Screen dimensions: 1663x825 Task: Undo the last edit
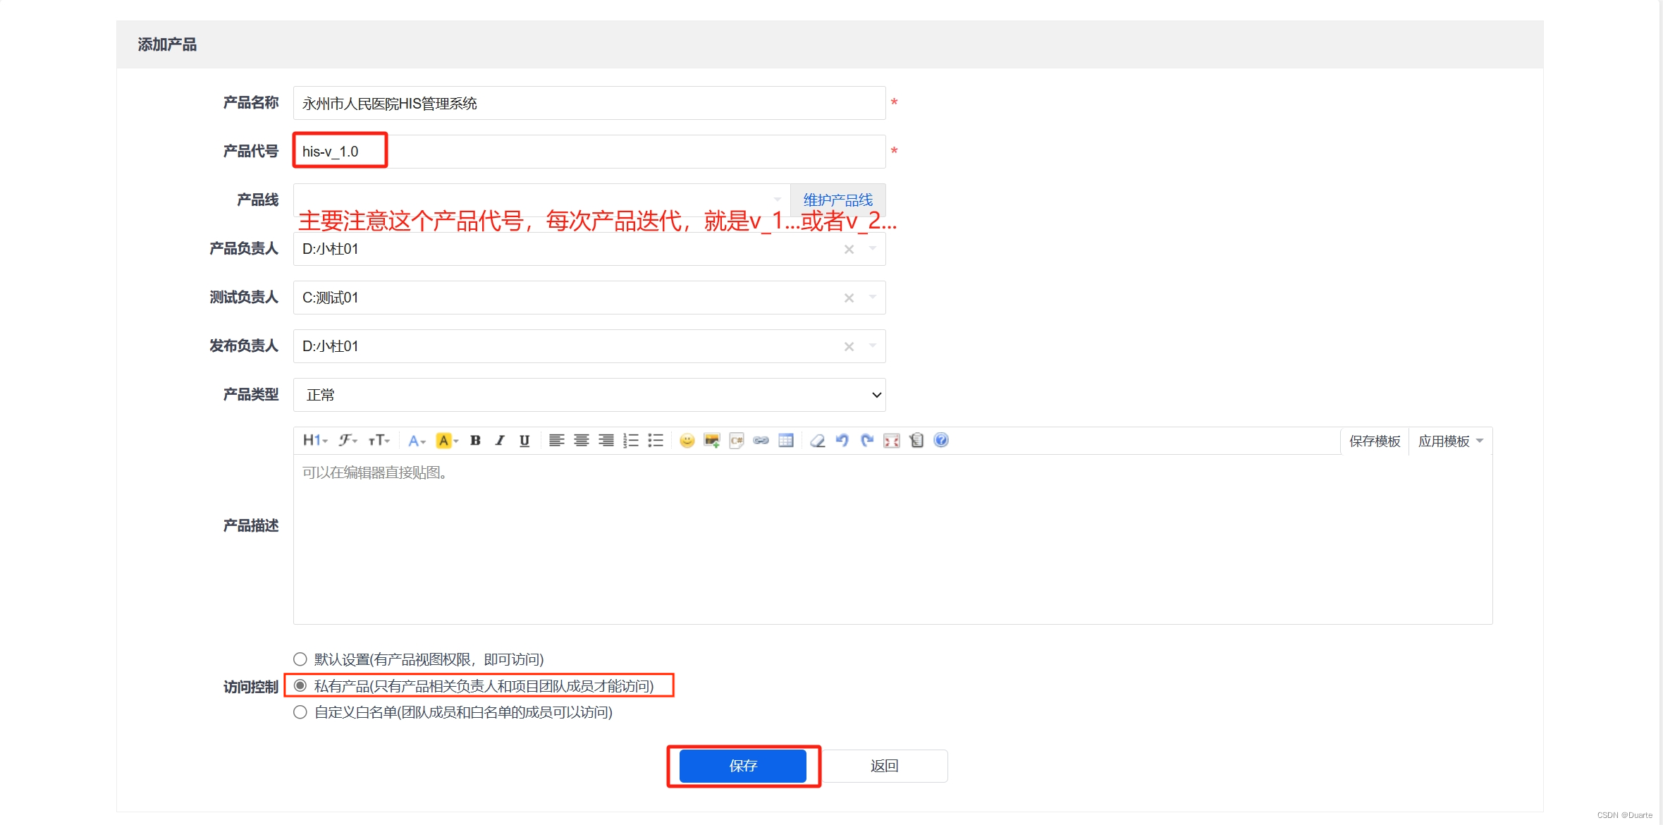pyautogui.click(x=842, y=441)
